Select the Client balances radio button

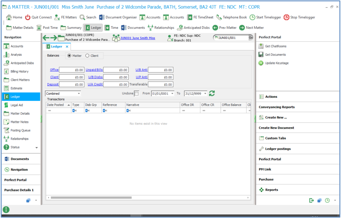87,56
